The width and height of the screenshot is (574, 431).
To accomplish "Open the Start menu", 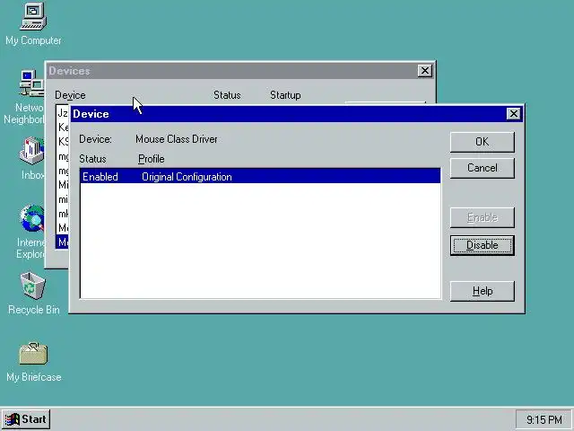I will (26, 419).
